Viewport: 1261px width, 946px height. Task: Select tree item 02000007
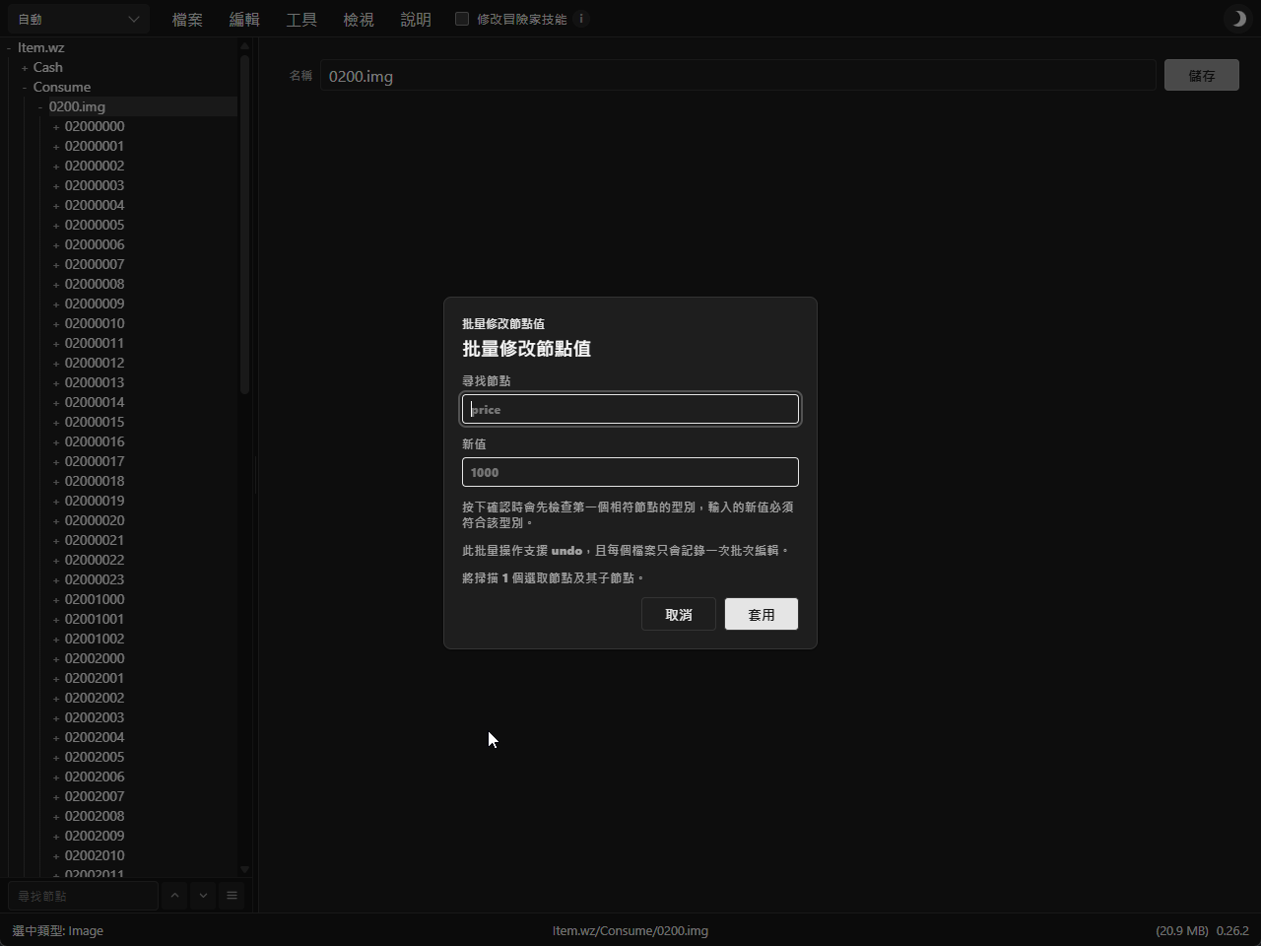tap(95, 264)
